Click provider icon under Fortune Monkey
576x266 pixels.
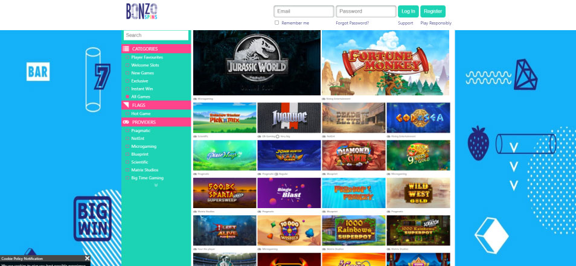324,99
